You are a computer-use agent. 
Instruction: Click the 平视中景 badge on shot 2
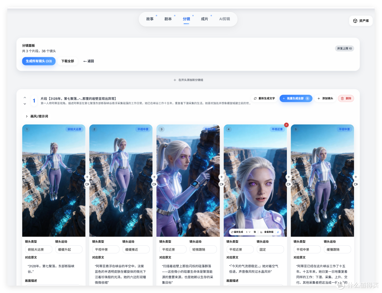pyautogui.click(x=143, y=129)
